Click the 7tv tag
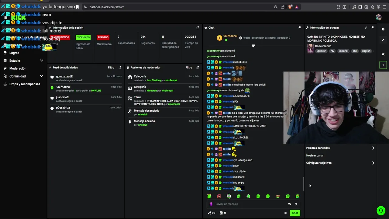 pos(332,51)
